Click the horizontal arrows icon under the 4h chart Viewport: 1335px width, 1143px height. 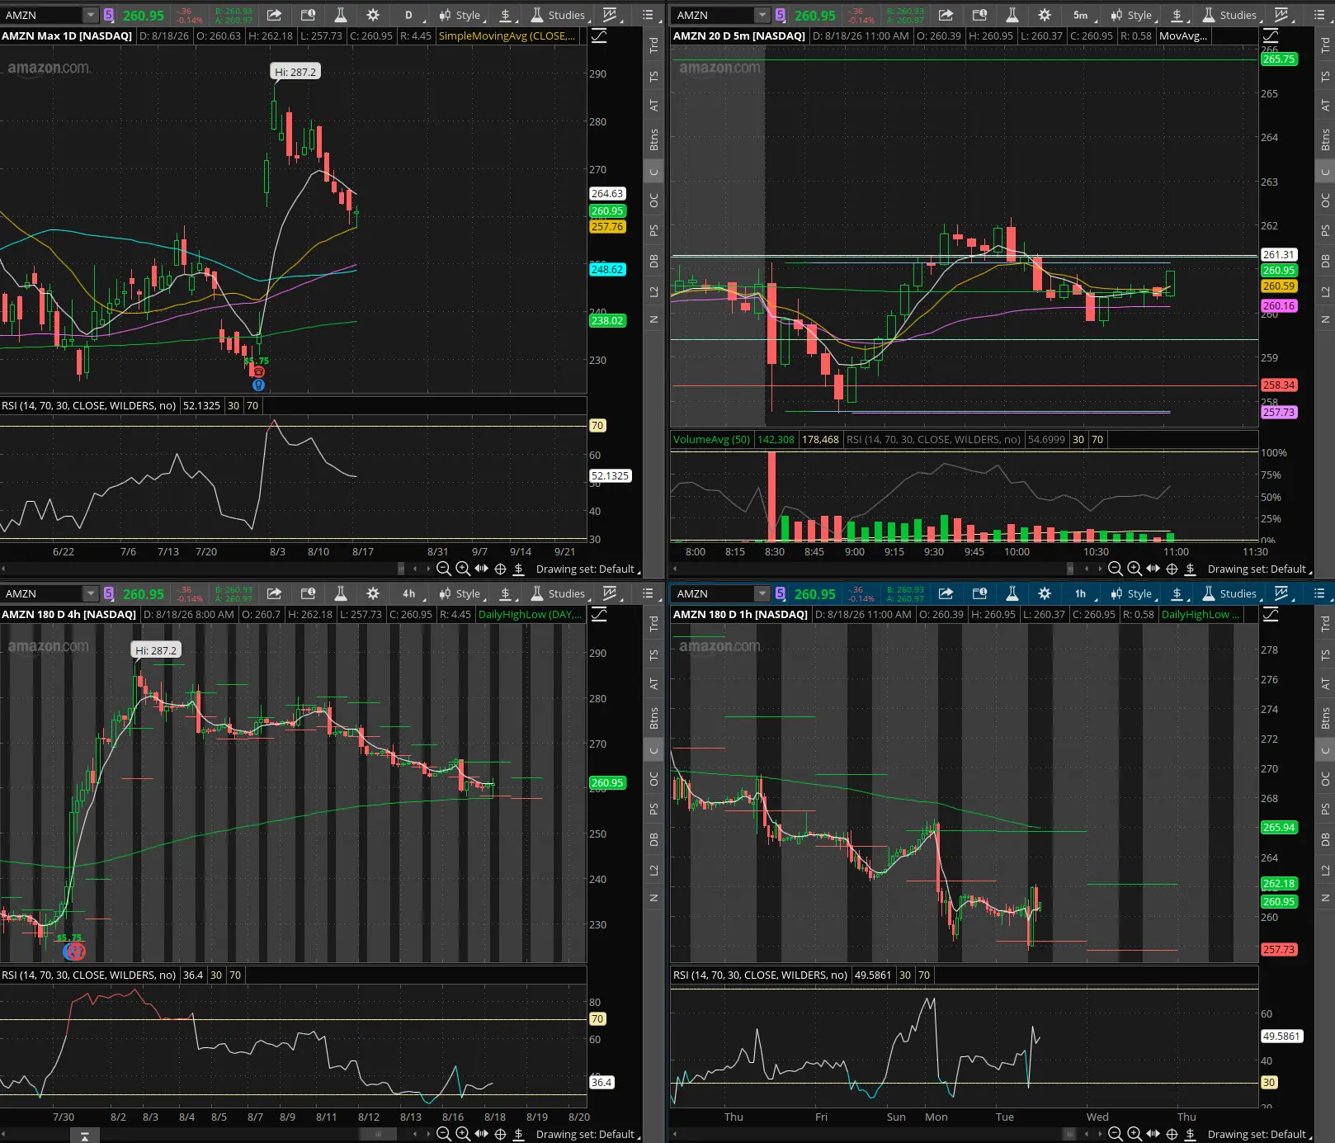pos(481,1134)
